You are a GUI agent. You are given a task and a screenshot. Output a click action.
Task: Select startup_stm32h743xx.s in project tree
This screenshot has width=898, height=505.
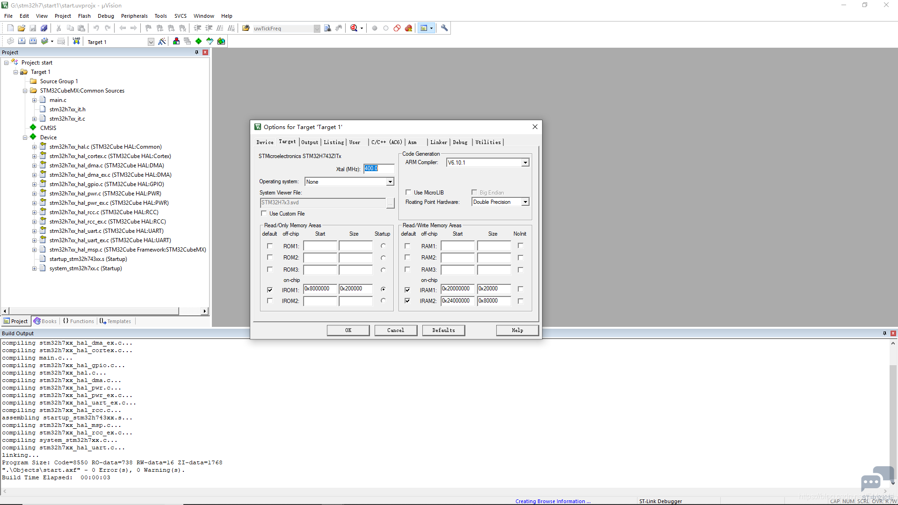pyautogui.click(x=88, y=259)
